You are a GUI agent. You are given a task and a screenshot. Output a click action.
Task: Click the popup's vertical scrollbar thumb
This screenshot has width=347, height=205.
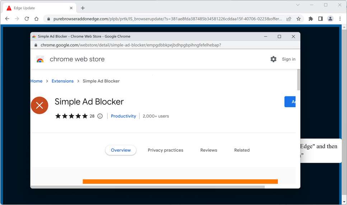(299, 80)
